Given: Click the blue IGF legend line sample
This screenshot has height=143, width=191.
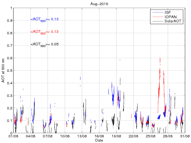Looking at the screenshot, I should tap(158, 13).
